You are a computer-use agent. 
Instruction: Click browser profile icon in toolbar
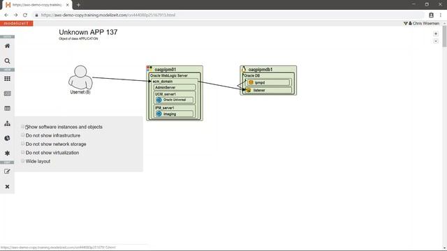pos(431,15)
